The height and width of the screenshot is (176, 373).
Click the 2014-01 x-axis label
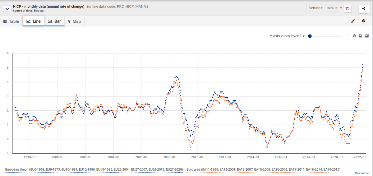[253, 158]
